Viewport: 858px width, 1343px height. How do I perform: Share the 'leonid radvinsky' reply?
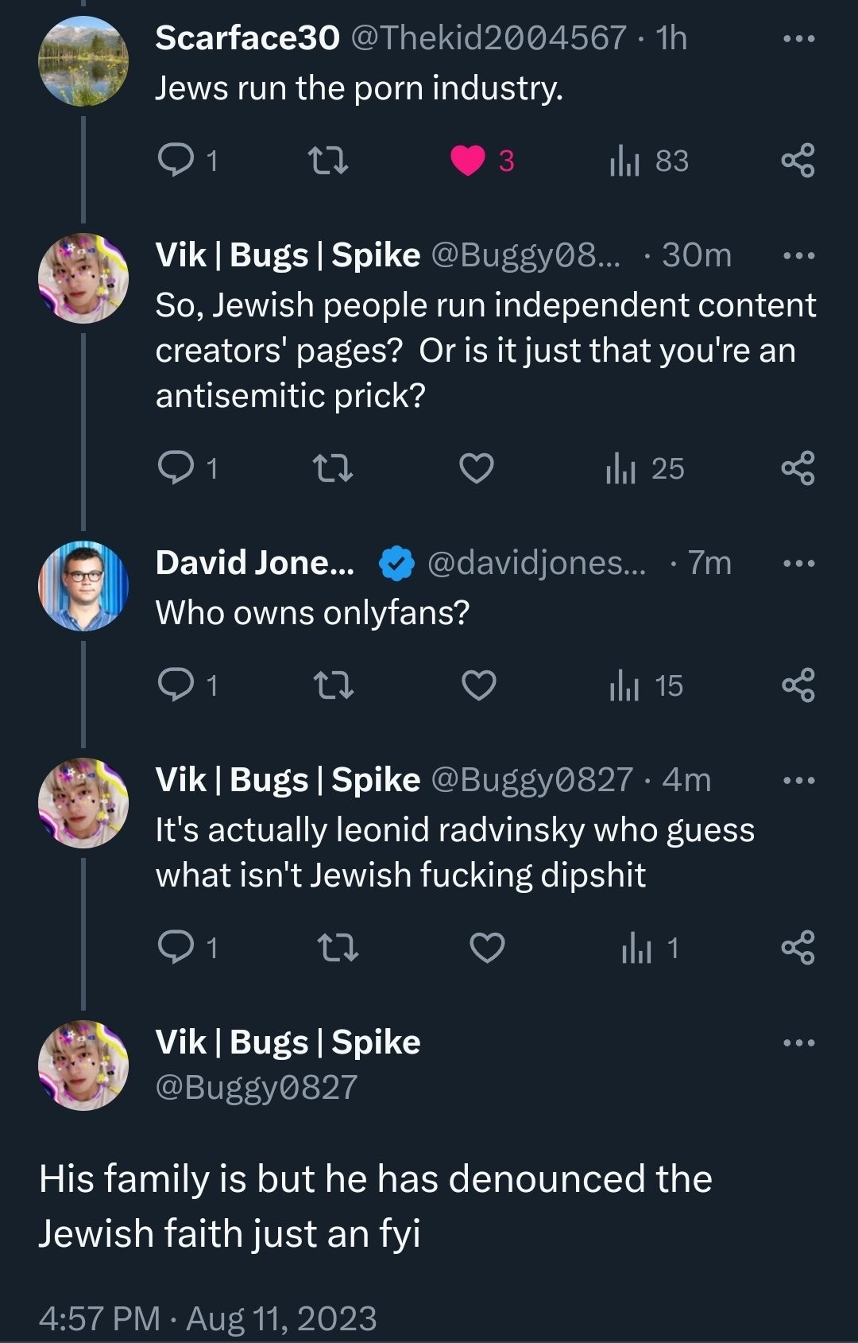798,948
